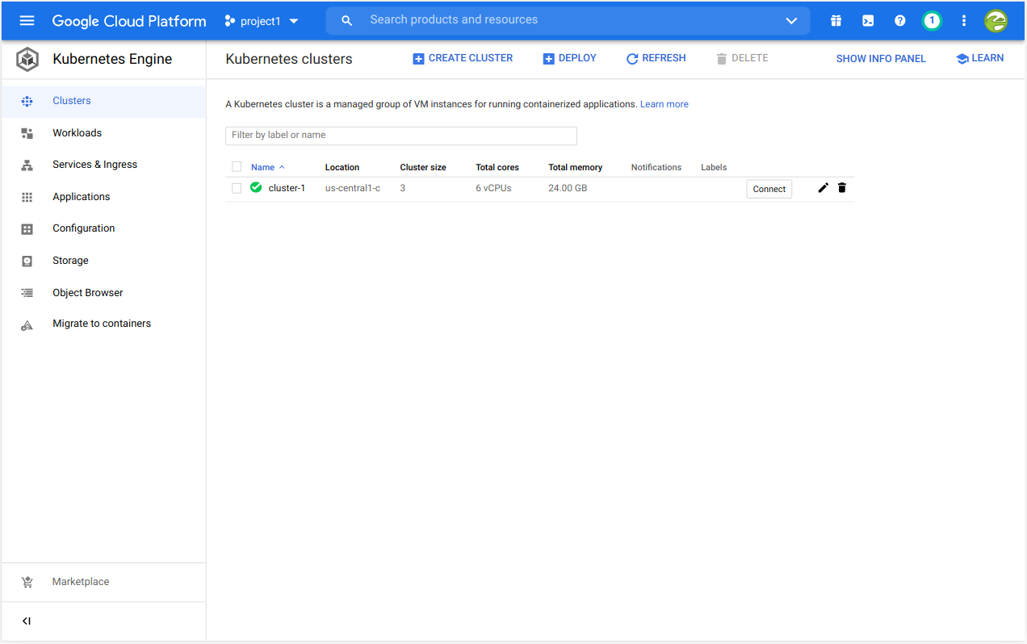Sort clusters by Name column
The height and width of the screenshot is (644, 1027).
coord(263,167)
